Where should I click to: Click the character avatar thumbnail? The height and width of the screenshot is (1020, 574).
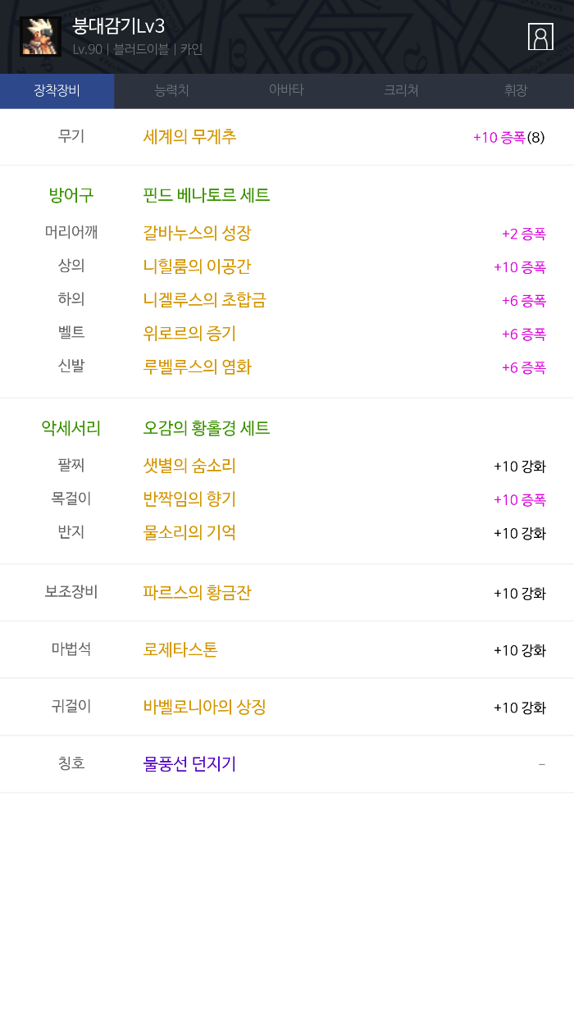pos(40,36)
